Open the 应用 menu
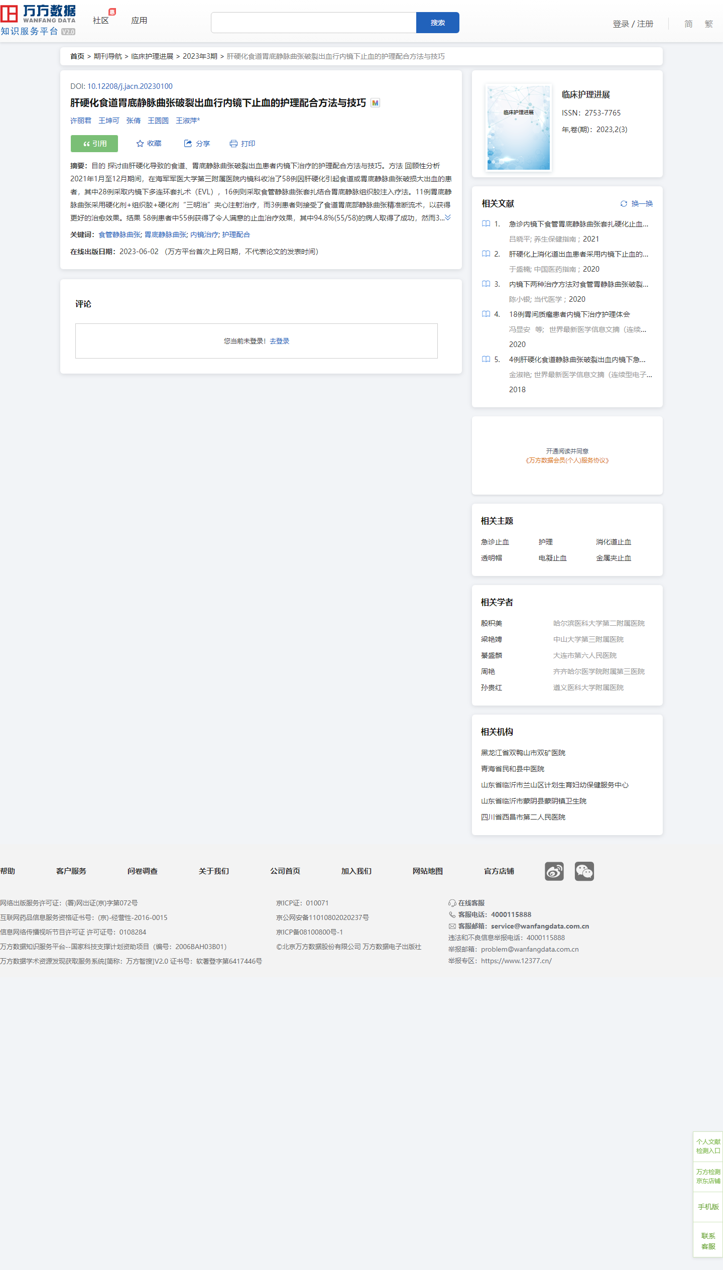Image resolution: width=723 pixels, height=1270 pixels. click(x=139, y=21)
